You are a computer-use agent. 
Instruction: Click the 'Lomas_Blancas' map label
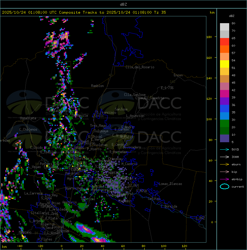tap(170, 184)
